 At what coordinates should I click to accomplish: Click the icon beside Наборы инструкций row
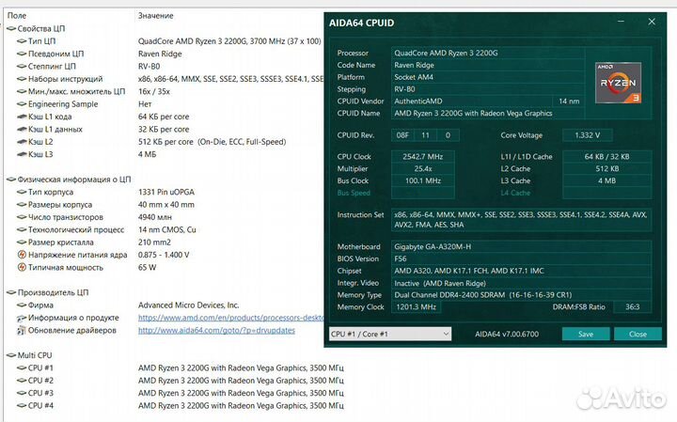click(x=22, y=79)
